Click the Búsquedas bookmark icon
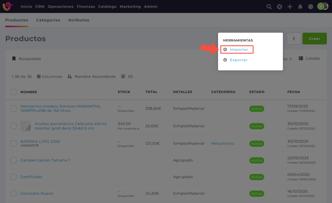The width and height of the screenshot is (332, 203). (x=14, y=59)
